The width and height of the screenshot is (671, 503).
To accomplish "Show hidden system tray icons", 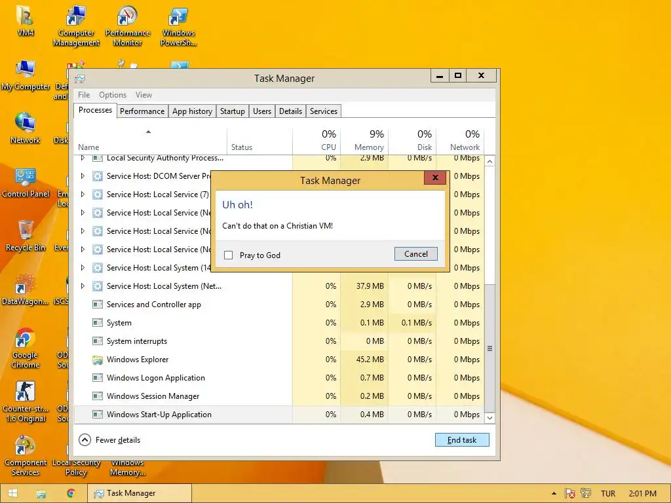I will click(554, 493).
